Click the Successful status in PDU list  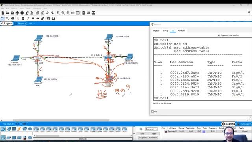point(172,131)
